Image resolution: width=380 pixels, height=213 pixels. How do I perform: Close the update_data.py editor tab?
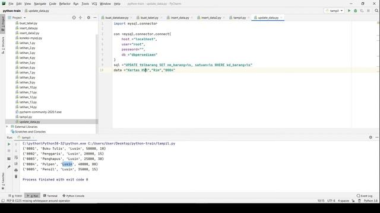[281, 18]
